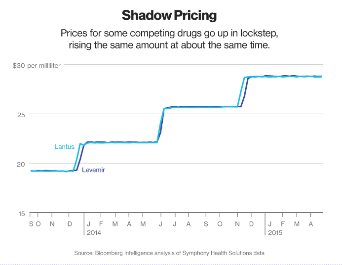Click the chart subtitle about lockstep prices

[169, 39]
